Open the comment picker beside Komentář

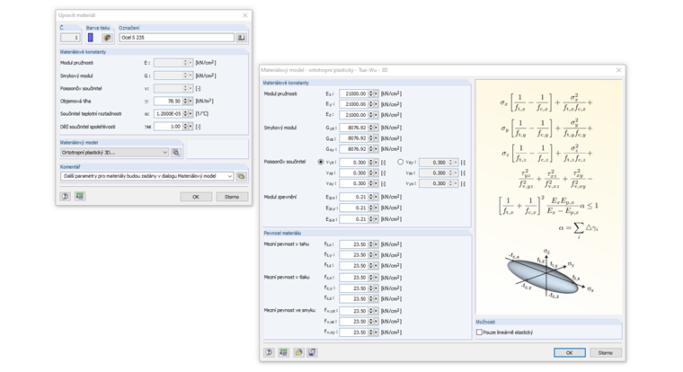[x=242, y=176]
